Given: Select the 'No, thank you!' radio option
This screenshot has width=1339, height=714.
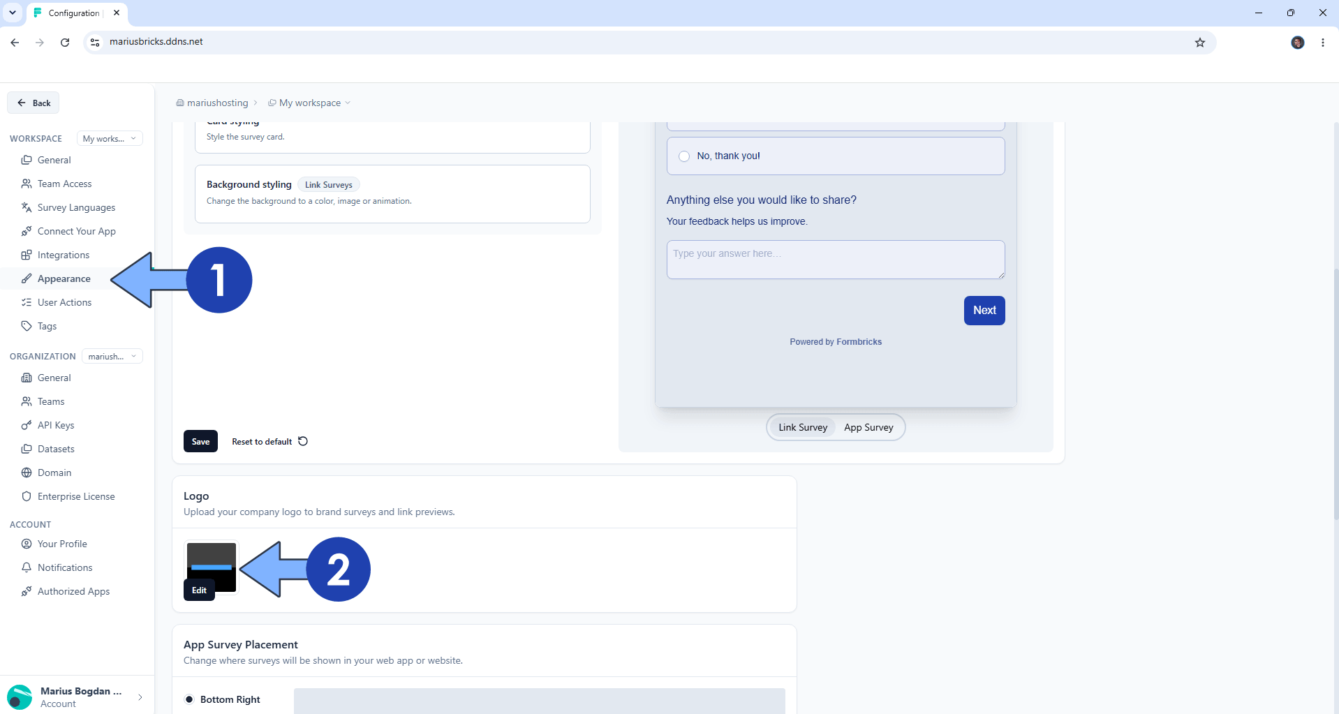Looking at the screenshot, I should click(684, 156).
